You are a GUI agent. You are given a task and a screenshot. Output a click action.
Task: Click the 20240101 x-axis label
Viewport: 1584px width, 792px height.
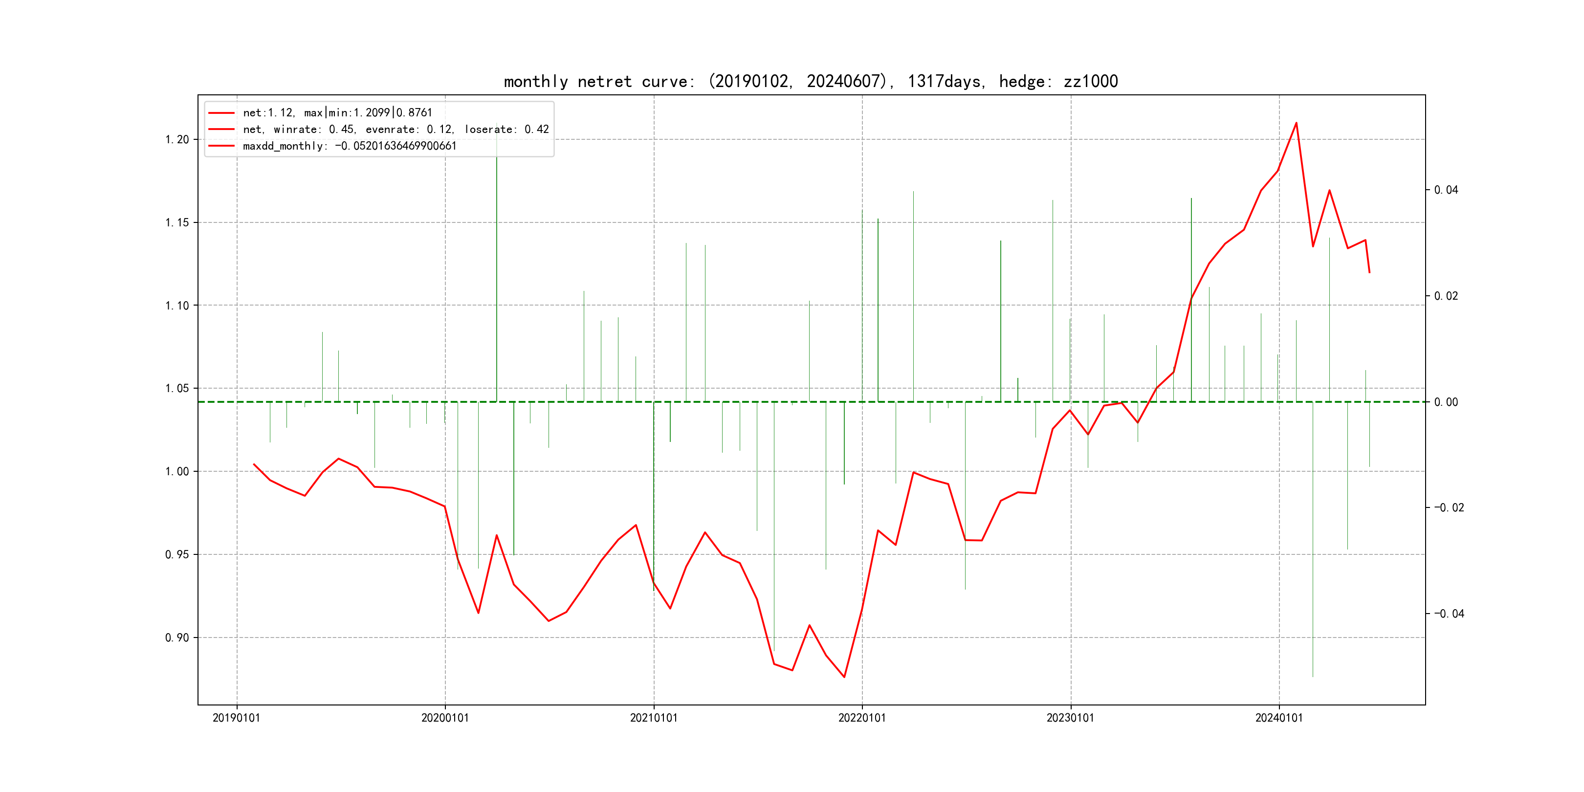click(x=1278, y=718)
